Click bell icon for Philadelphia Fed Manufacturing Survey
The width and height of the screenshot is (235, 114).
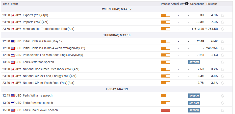[x=222, y=55]
